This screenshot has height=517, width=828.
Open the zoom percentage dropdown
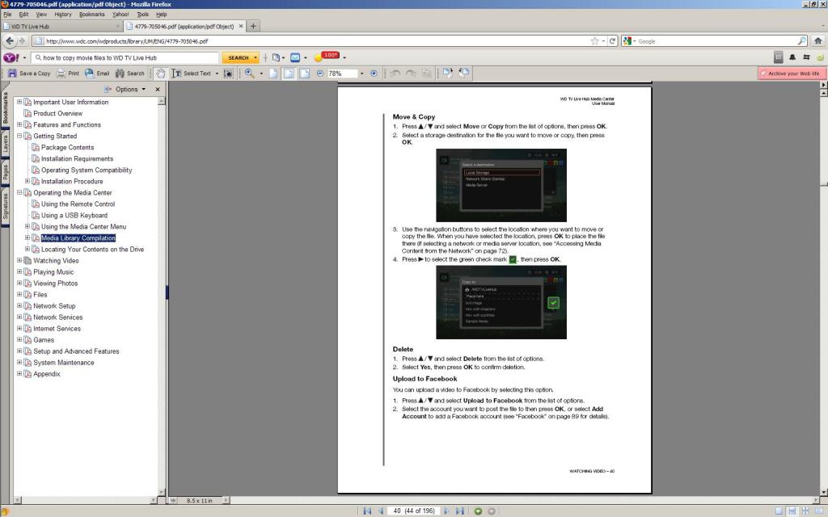pos(362,74)
